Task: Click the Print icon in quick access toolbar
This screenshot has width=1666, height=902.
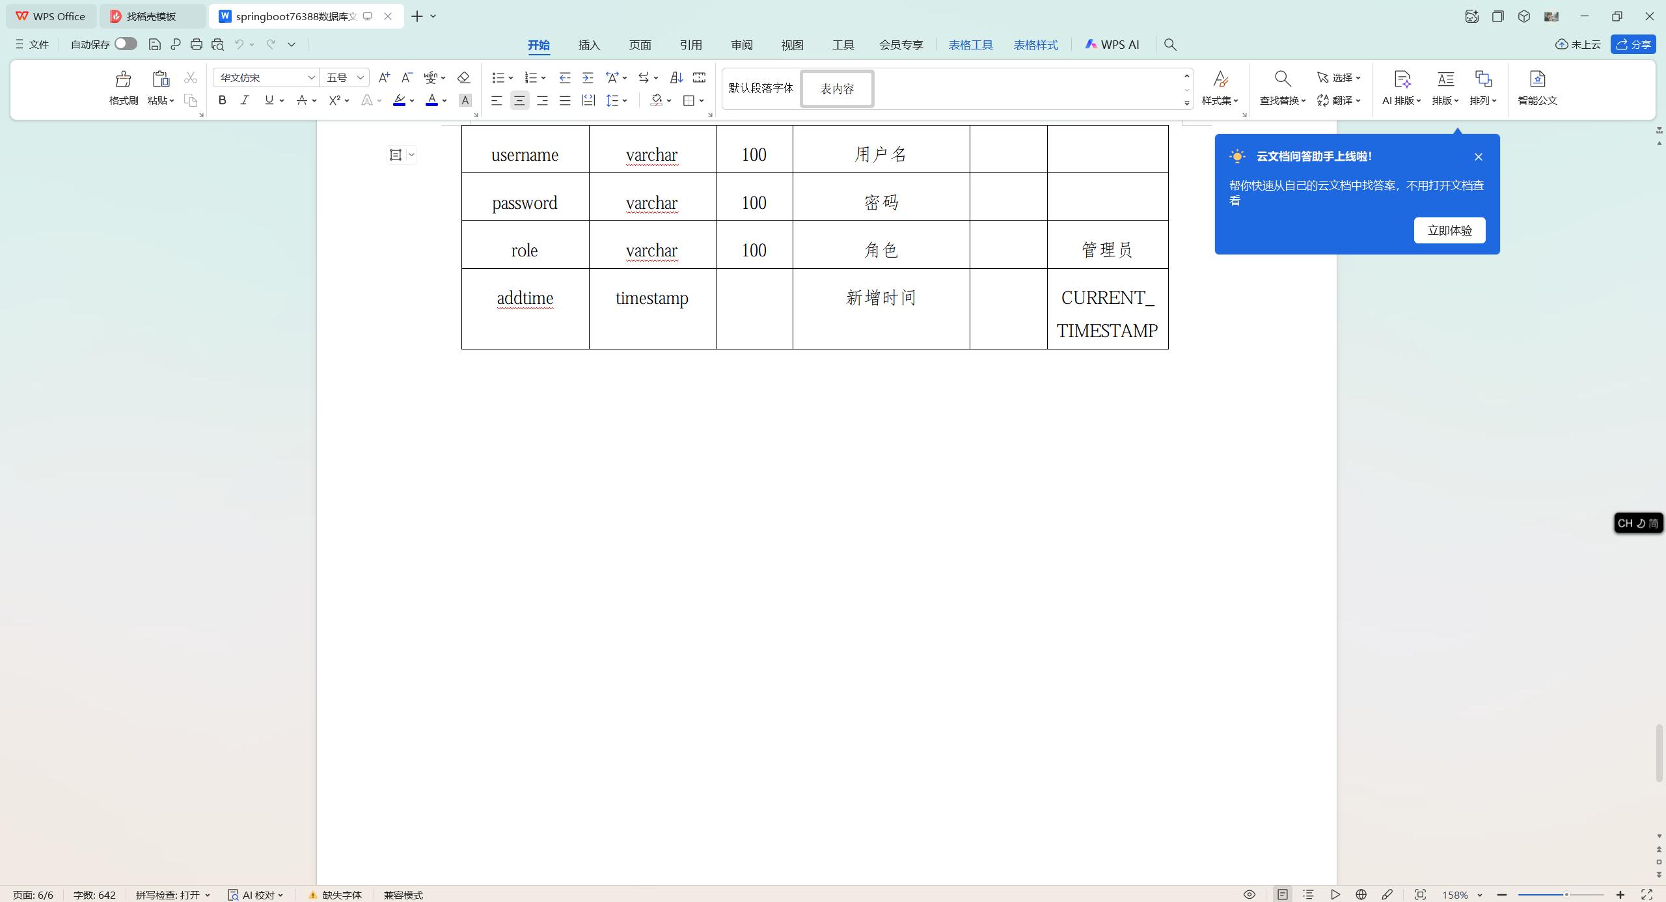Action: pyautogui.click(x=197, y=44)
